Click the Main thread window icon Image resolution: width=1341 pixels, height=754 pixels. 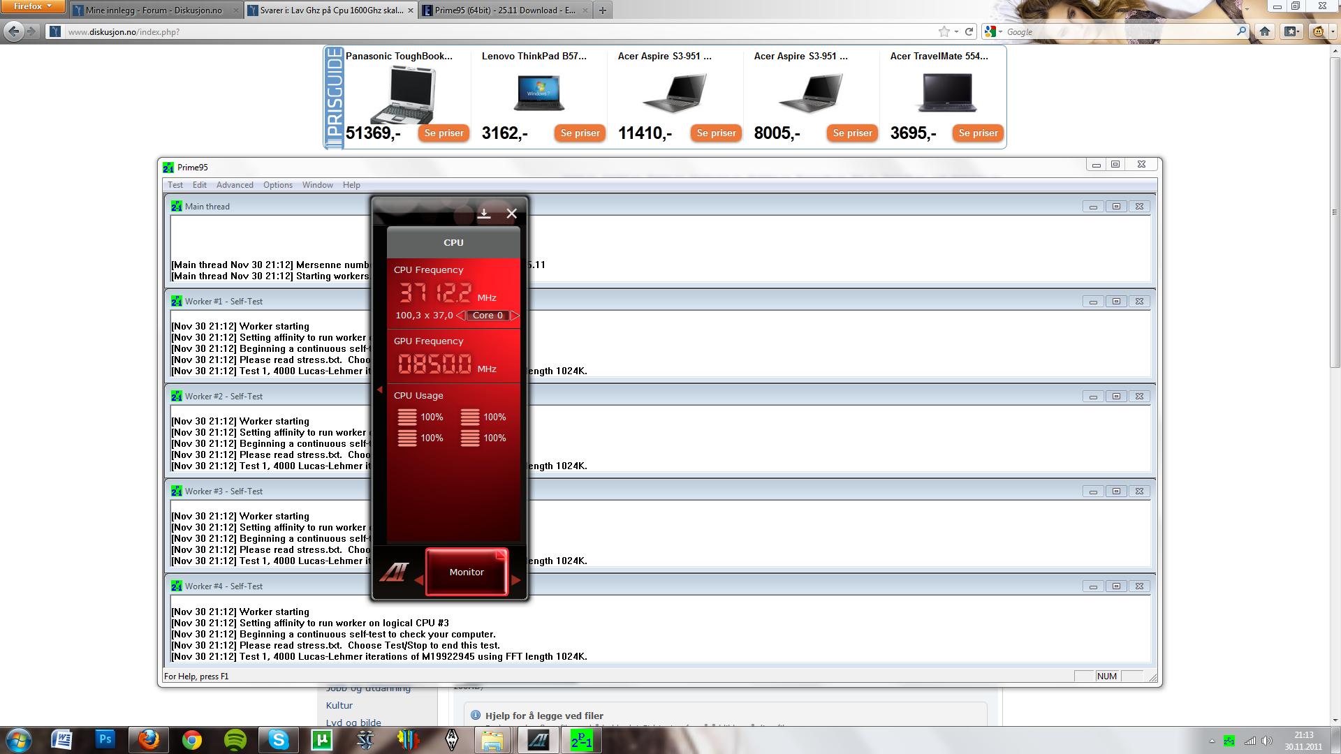(177, 207)
